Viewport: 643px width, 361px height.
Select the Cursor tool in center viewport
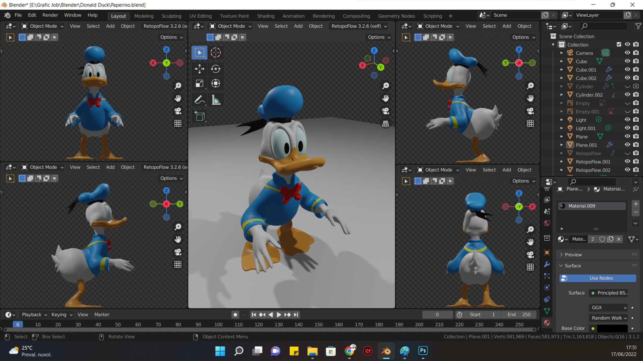tap(216, 52)
